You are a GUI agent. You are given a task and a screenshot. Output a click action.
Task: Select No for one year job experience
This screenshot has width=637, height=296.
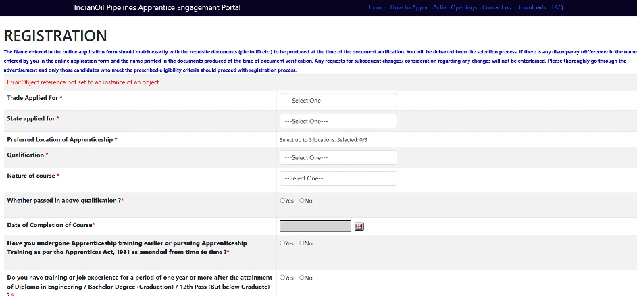302,278
